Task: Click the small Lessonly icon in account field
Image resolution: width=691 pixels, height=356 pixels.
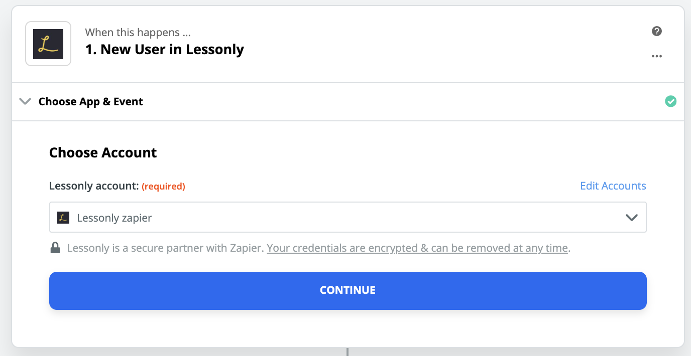Action: (x=63, y=218)
